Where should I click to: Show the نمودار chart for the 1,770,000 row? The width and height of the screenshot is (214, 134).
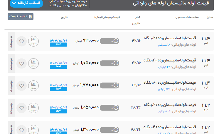pyautogui.click(x=33, y=86)
